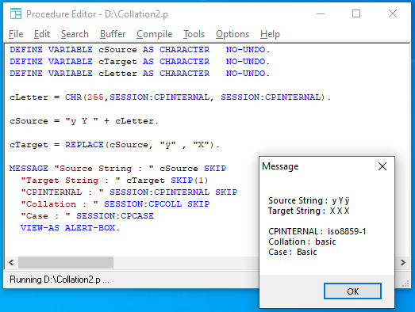Open the Search menu
The height and width of the screenshot is (312, 415).
click(75, 34)
